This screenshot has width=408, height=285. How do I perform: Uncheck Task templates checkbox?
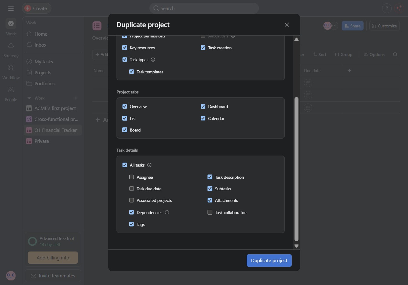pyautogui.click(x=131, y=72)
